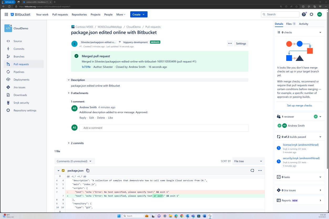Click the Set up merge checks link

299,105
